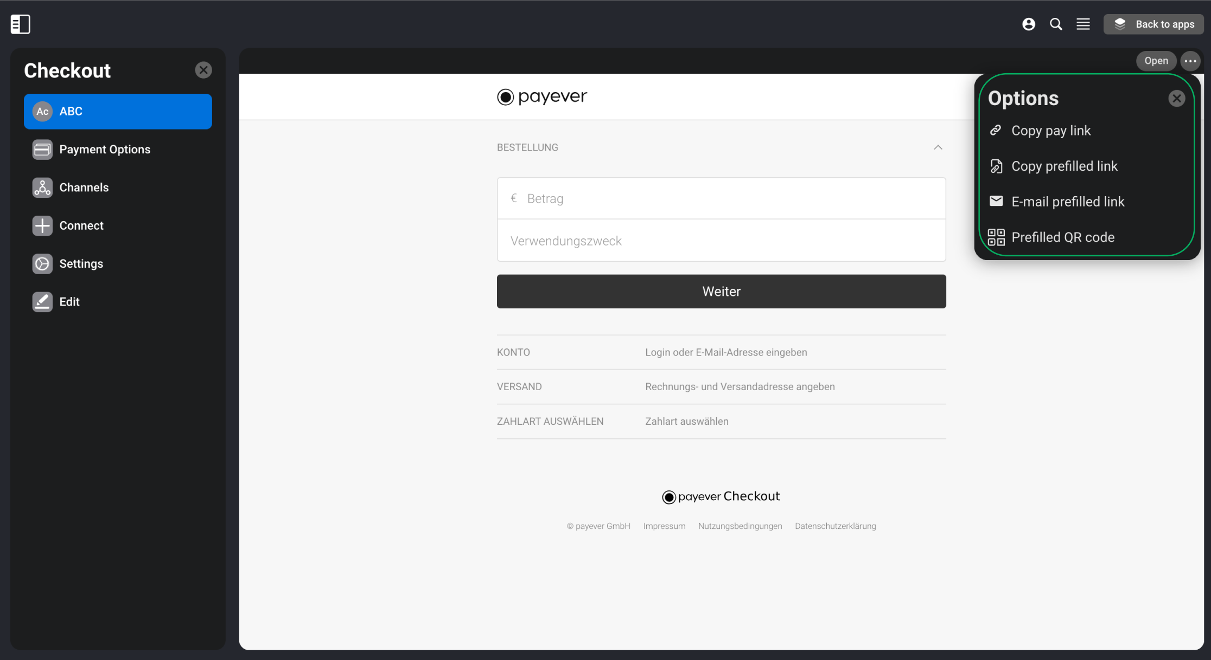Open the Datenschutzerklärung link
This screenshot has height=660, width=1211.
click(835, 526)
